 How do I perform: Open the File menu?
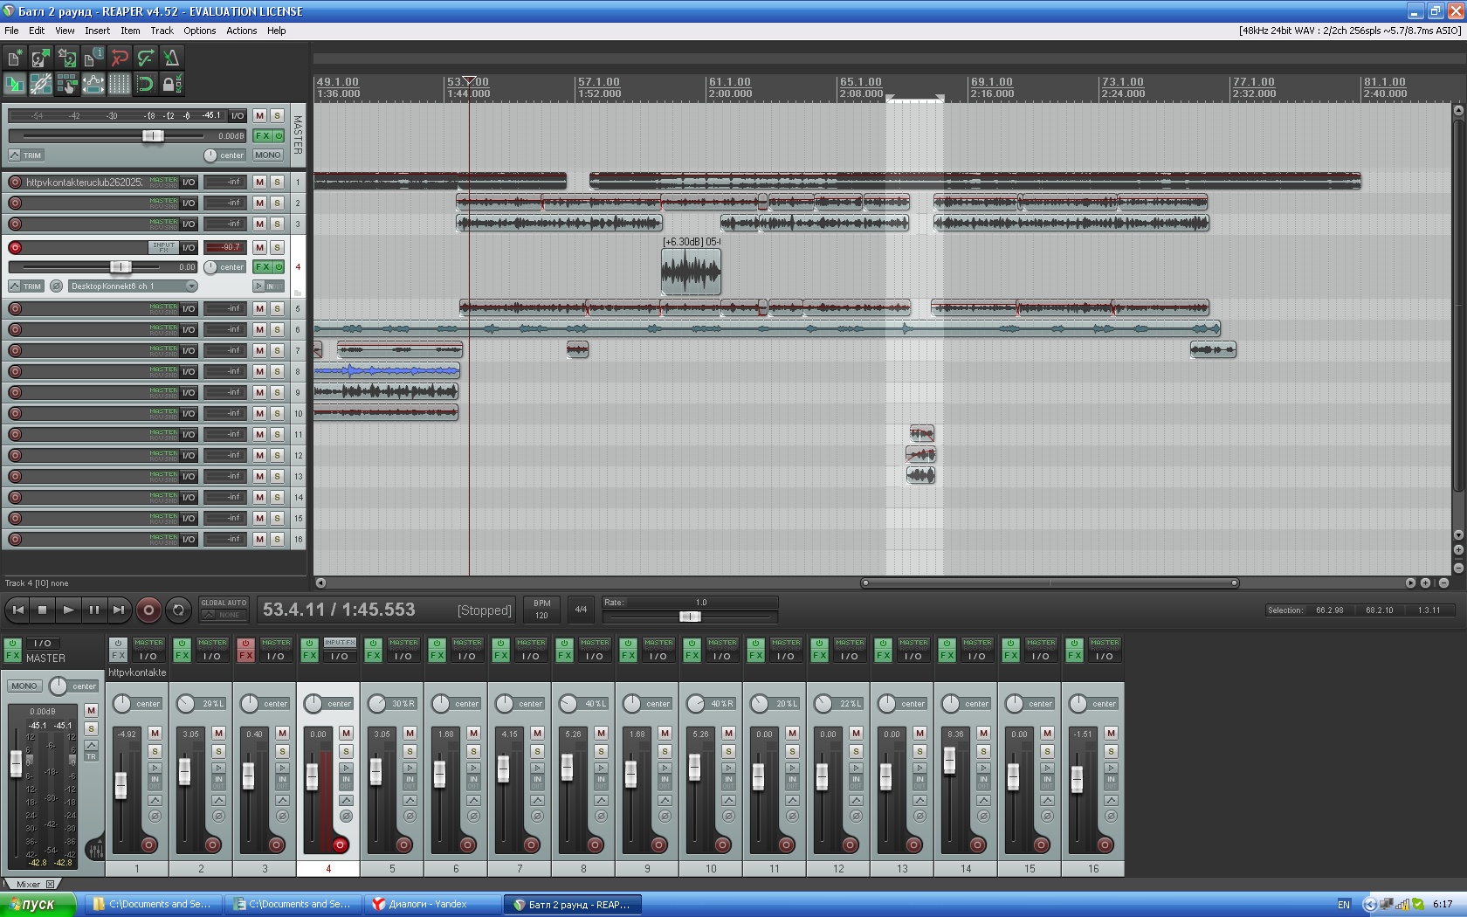[11, 31]
